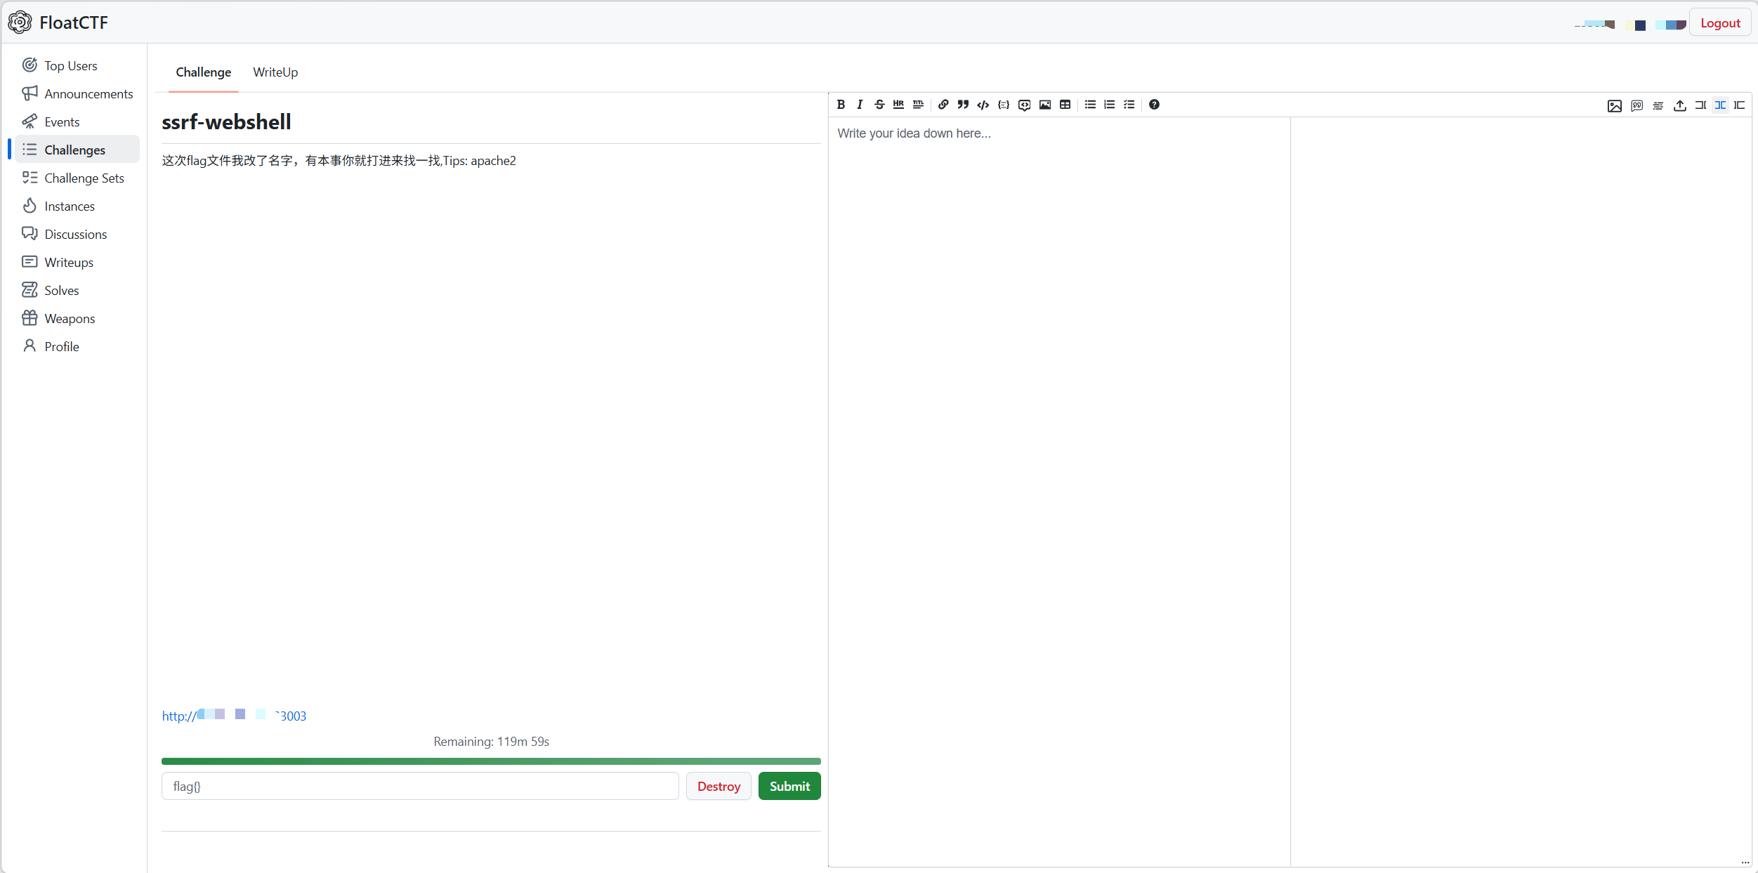Destroy the running instance
1758x873 pixels.
pyautogui.click(x=719, y=786)
